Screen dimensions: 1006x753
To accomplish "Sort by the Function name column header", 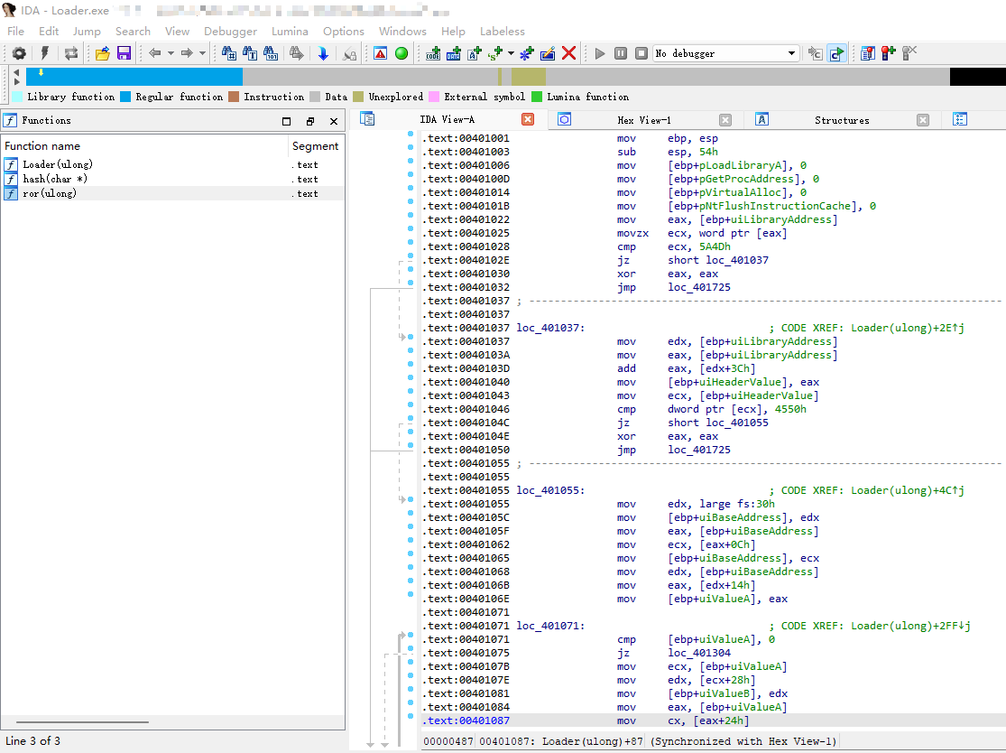I will coord(144,145).
